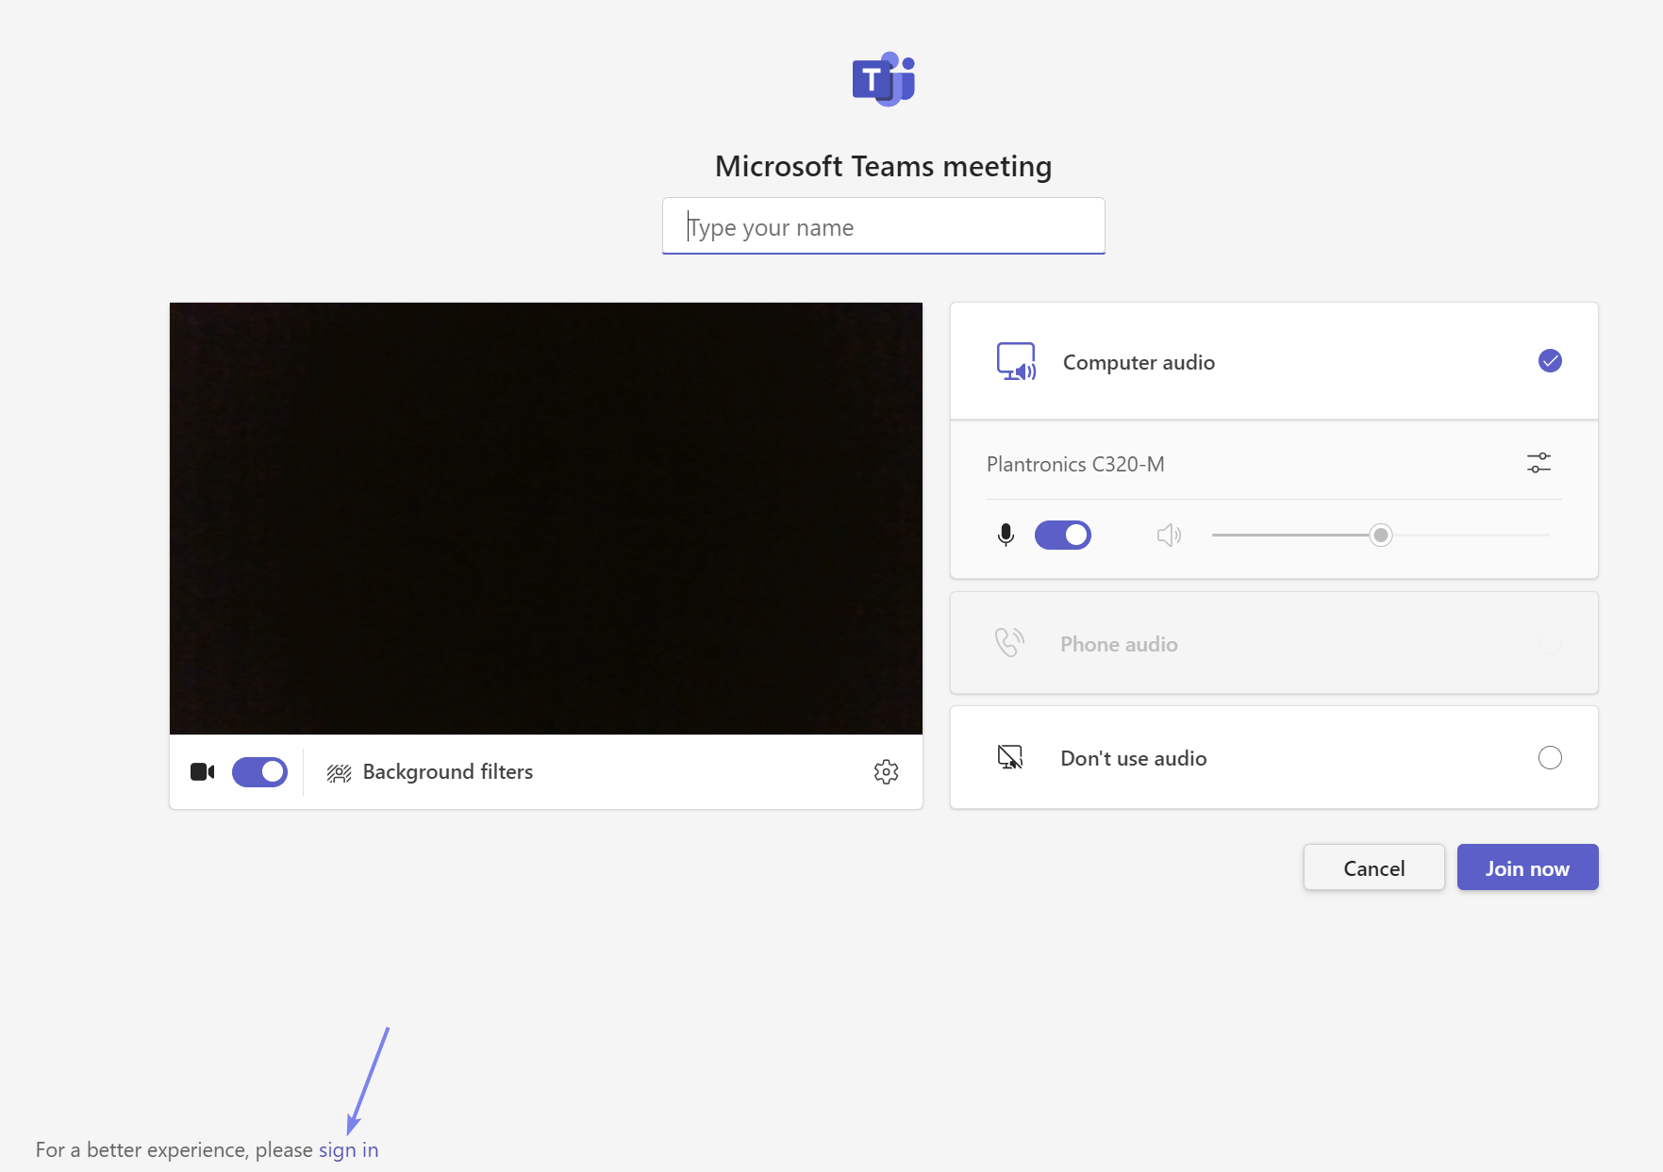Select the Computer audio checkmark option
The image size is (1663, 1172).
(x=1550, y=361)
